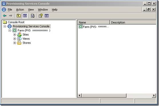159x106 pixels.
Task: Click the Farm icon in the list pane
Action: point(81,27)
